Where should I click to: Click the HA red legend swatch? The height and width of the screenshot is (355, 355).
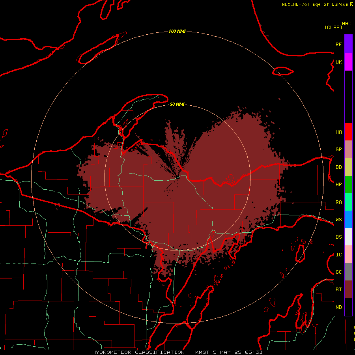(348, 132)
